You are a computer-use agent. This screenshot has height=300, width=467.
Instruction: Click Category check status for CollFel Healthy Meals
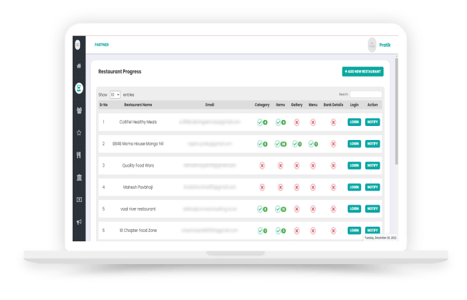coord(262,122)
